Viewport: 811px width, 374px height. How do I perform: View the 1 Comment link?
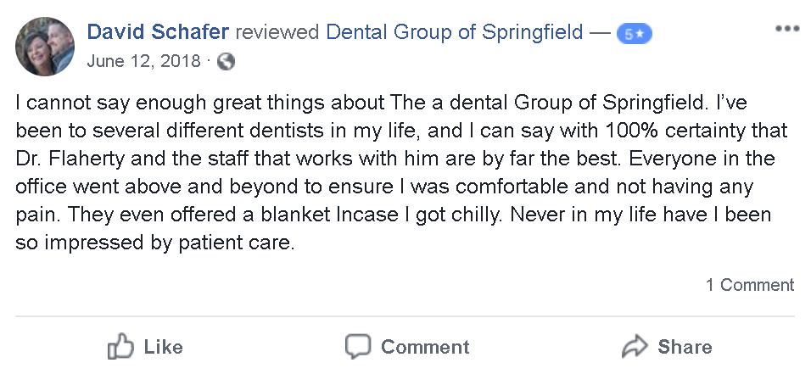click(750, 285)
